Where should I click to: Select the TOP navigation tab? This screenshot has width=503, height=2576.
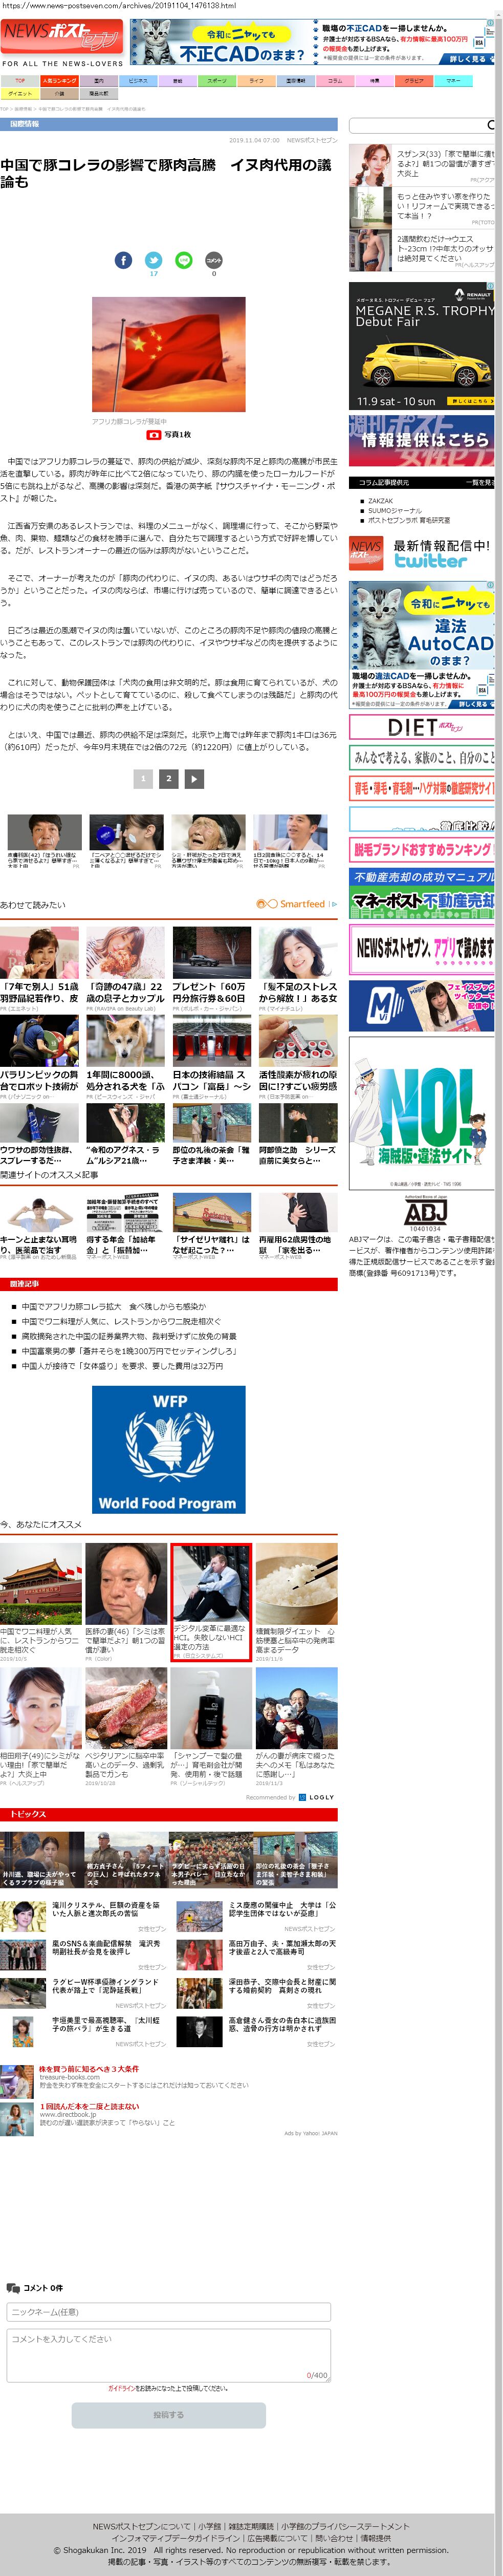(x=20, y=80)
